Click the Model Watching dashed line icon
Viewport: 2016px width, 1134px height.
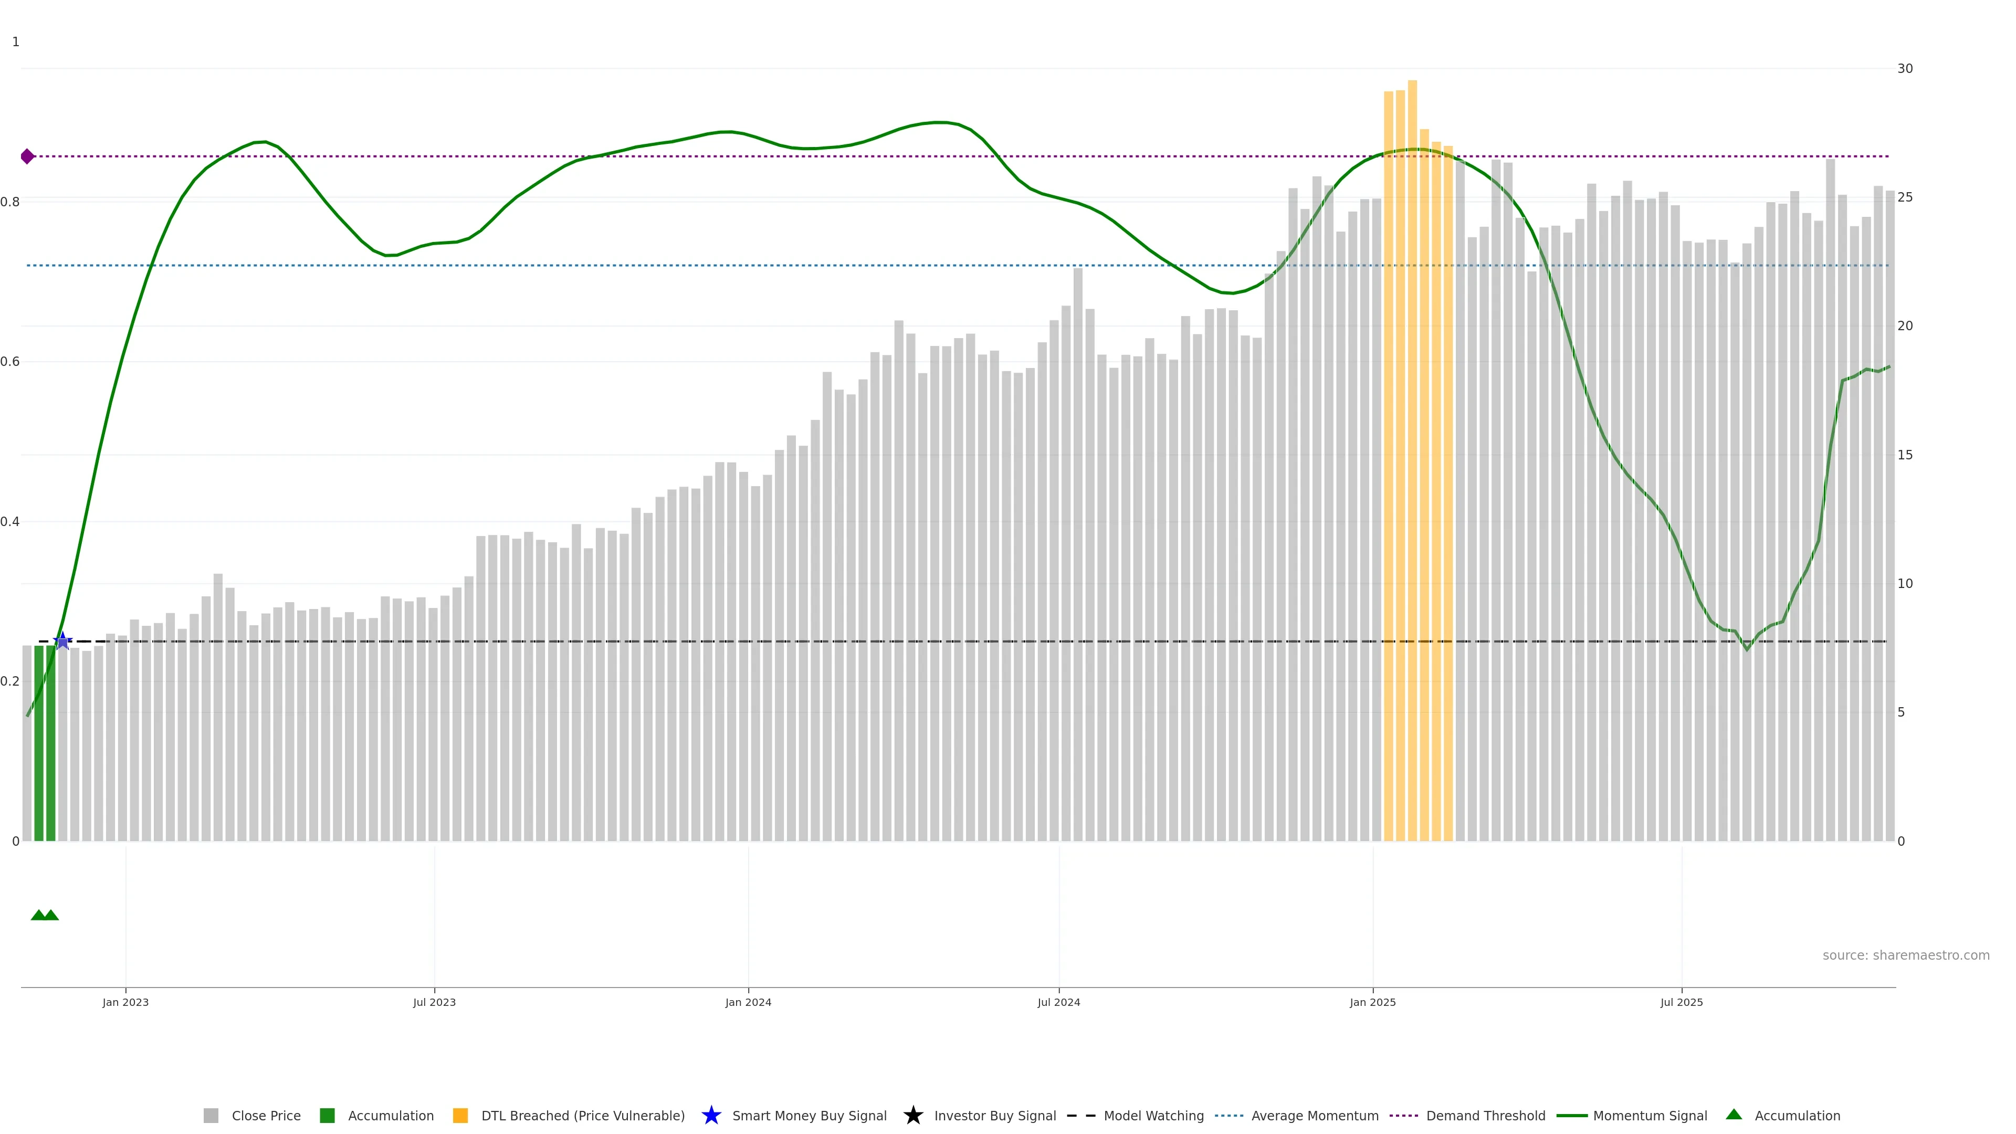click(1081, 1115)
